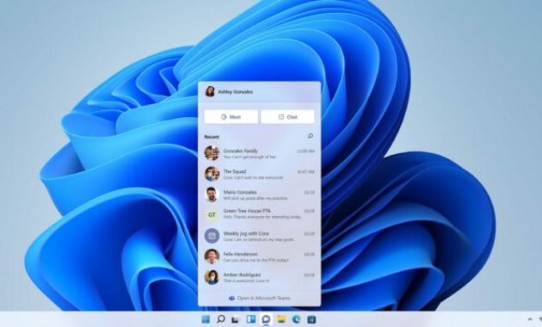Click Felix Henderson's profile picture

[212, 256]
